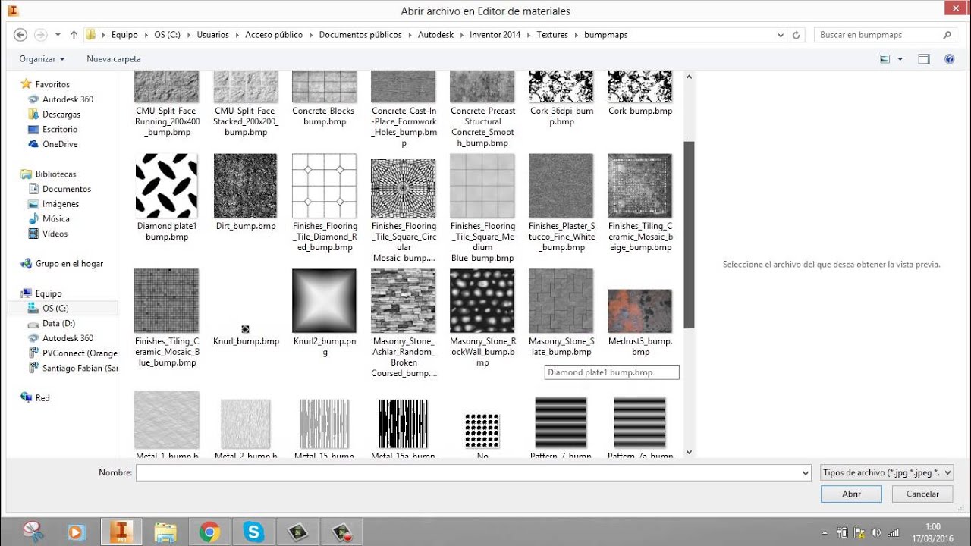Click the Cancelar button
This screenshot has width=971, height=546.
tap(922, 494)
